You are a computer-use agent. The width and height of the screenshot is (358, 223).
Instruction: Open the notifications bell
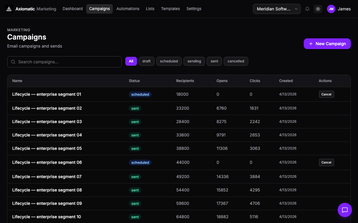click(x=307, y=9)
